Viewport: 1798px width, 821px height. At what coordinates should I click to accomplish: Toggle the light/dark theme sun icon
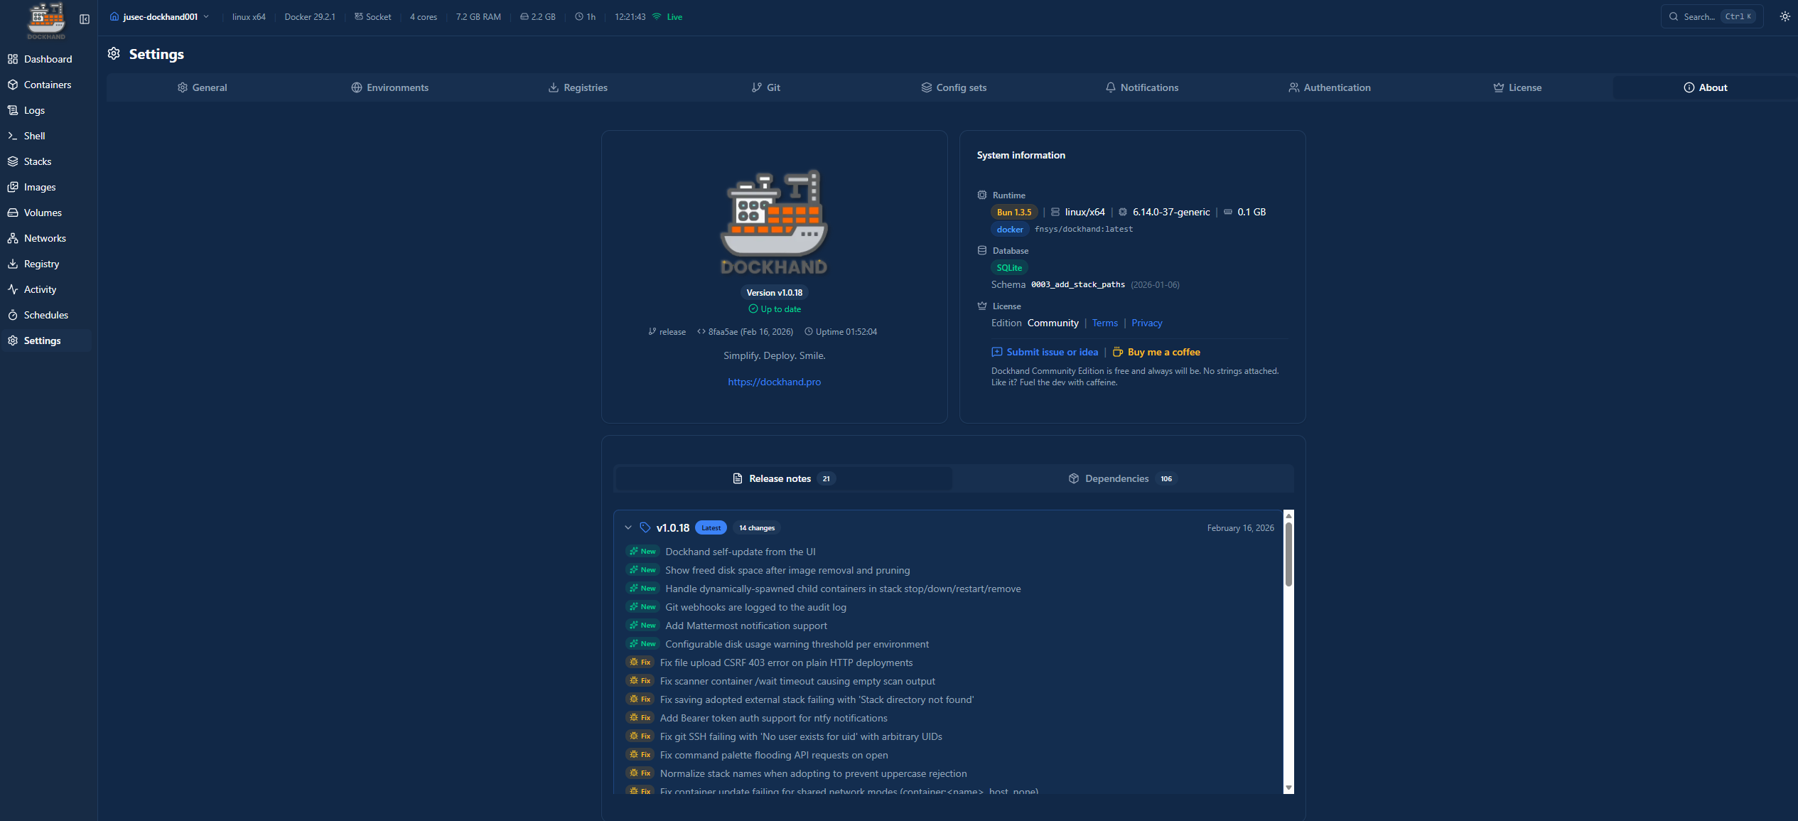coord(1784,16)
